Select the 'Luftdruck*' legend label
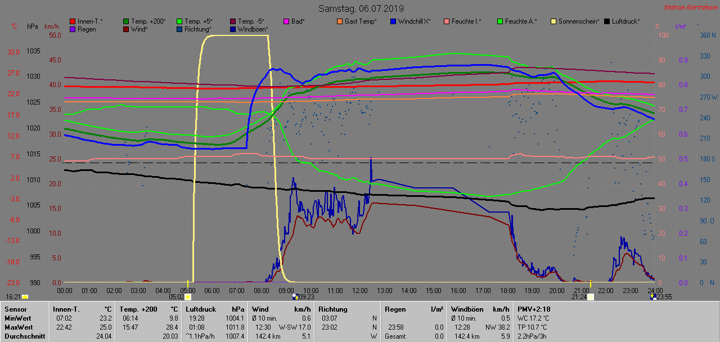 (625, 21)
